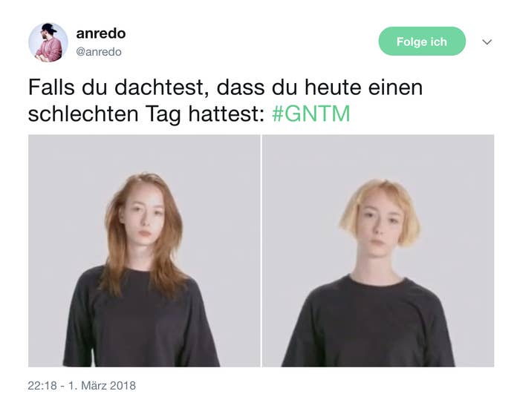Open the left photo with long hair

point(144,251)
